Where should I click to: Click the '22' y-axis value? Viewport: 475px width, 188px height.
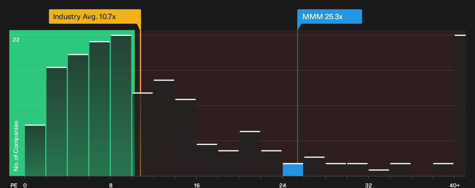[16, 40]
